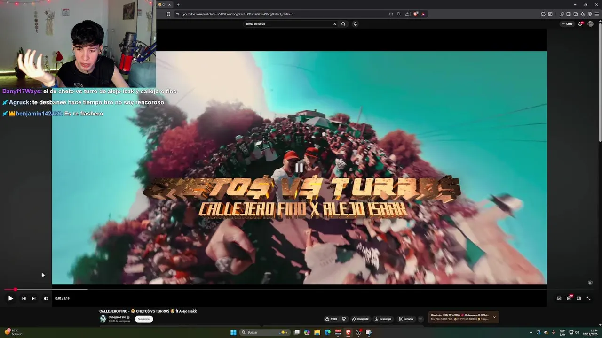
Task: Open Microsoft Edge from the taskbar
Action: (x=328, y=332)
